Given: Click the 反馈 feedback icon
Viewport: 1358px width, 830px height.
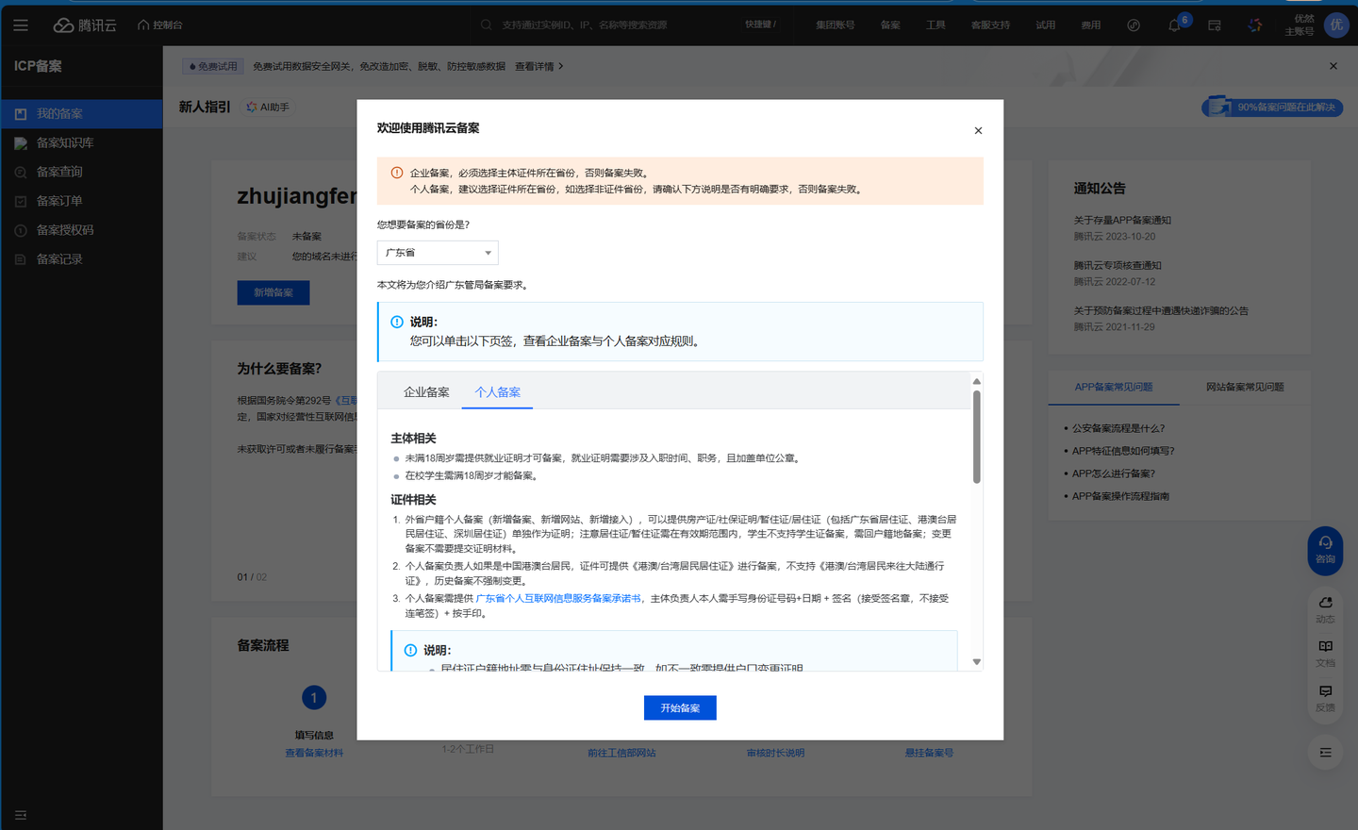Looking at the screenshot, I should tap(1325, 698).
